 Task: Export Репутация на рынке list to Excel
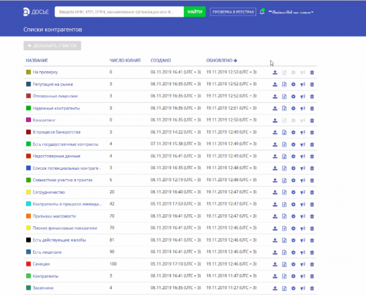click(x=284, y=85)
